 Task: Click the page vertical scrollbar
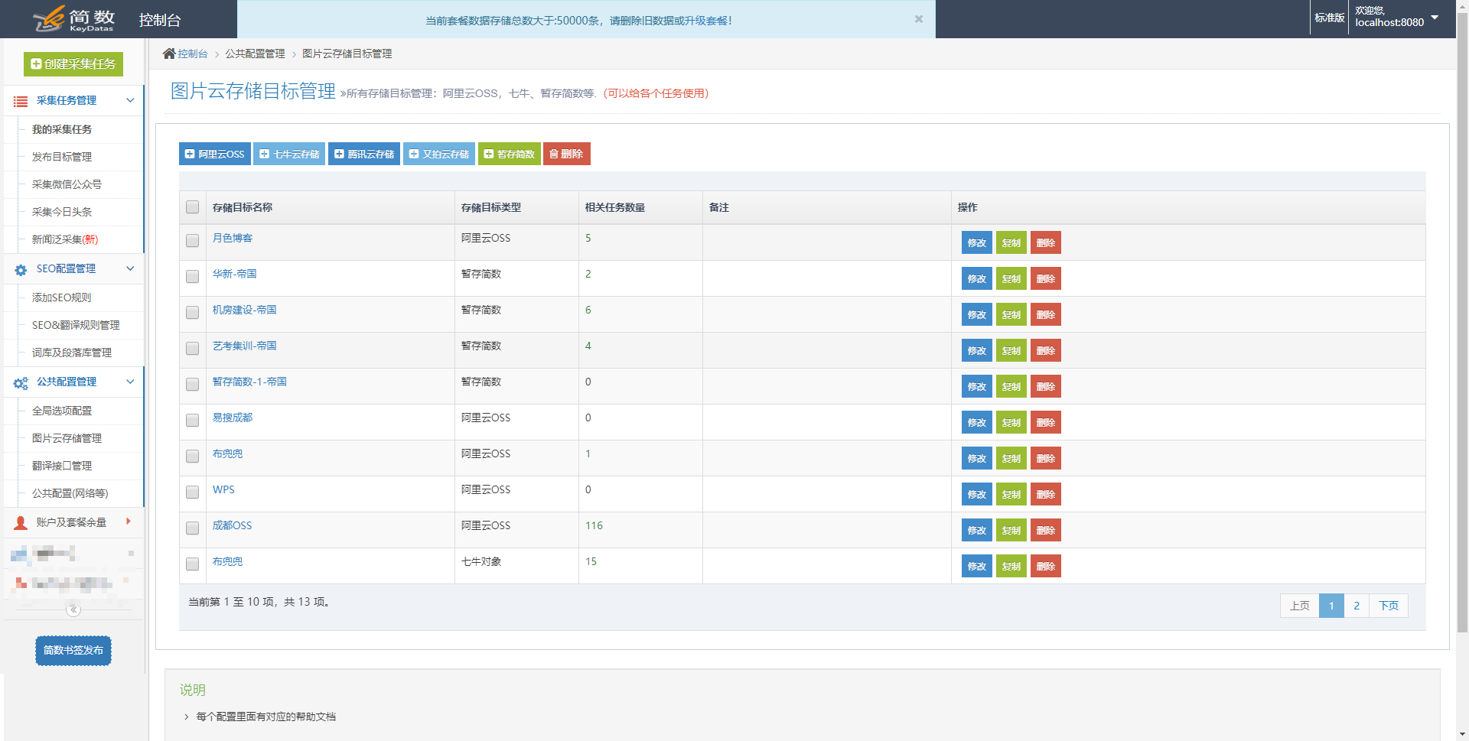pos(1462,321)
